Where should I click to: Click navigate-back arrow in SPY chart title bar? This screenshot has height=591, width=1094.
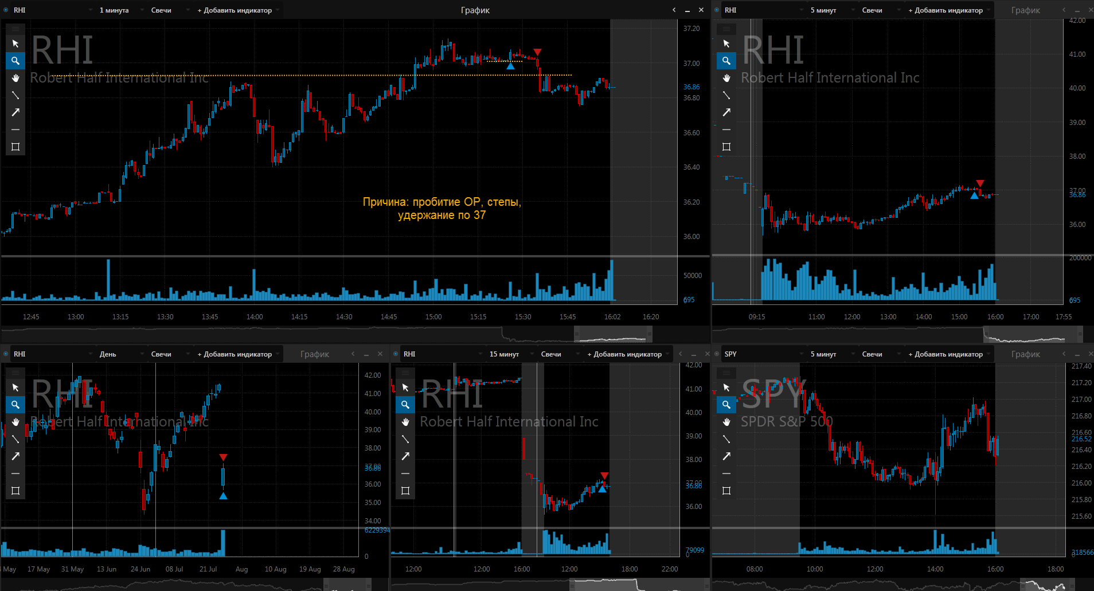click(1064, 354)
